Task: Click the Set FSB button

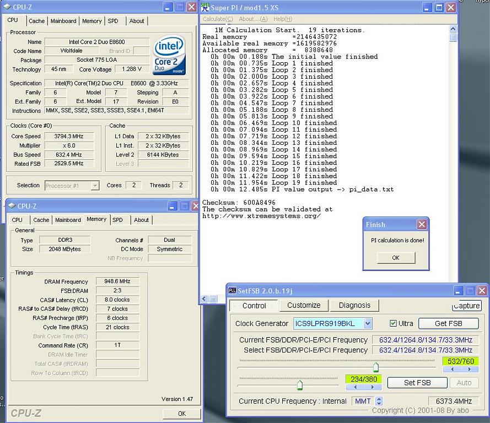Action: pyautogui.click(x=417, y=383)
